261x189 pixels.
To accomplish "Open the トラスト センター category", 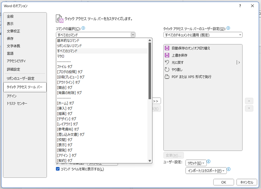I will click(x=25, y=104).
